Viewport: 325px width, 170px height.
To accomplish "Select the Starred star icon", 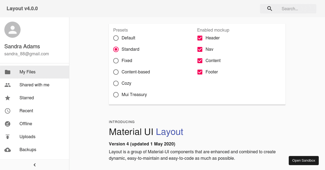I will coord(8,98).
